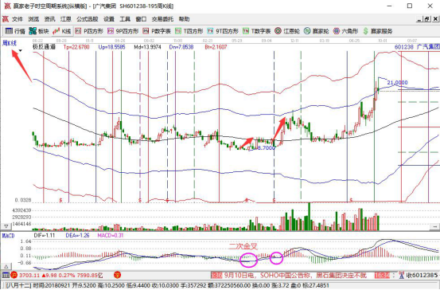Screen dimensions: 440x290
Task: Open the 行情 quotes view icon
Action: click(x=15, y=31)
